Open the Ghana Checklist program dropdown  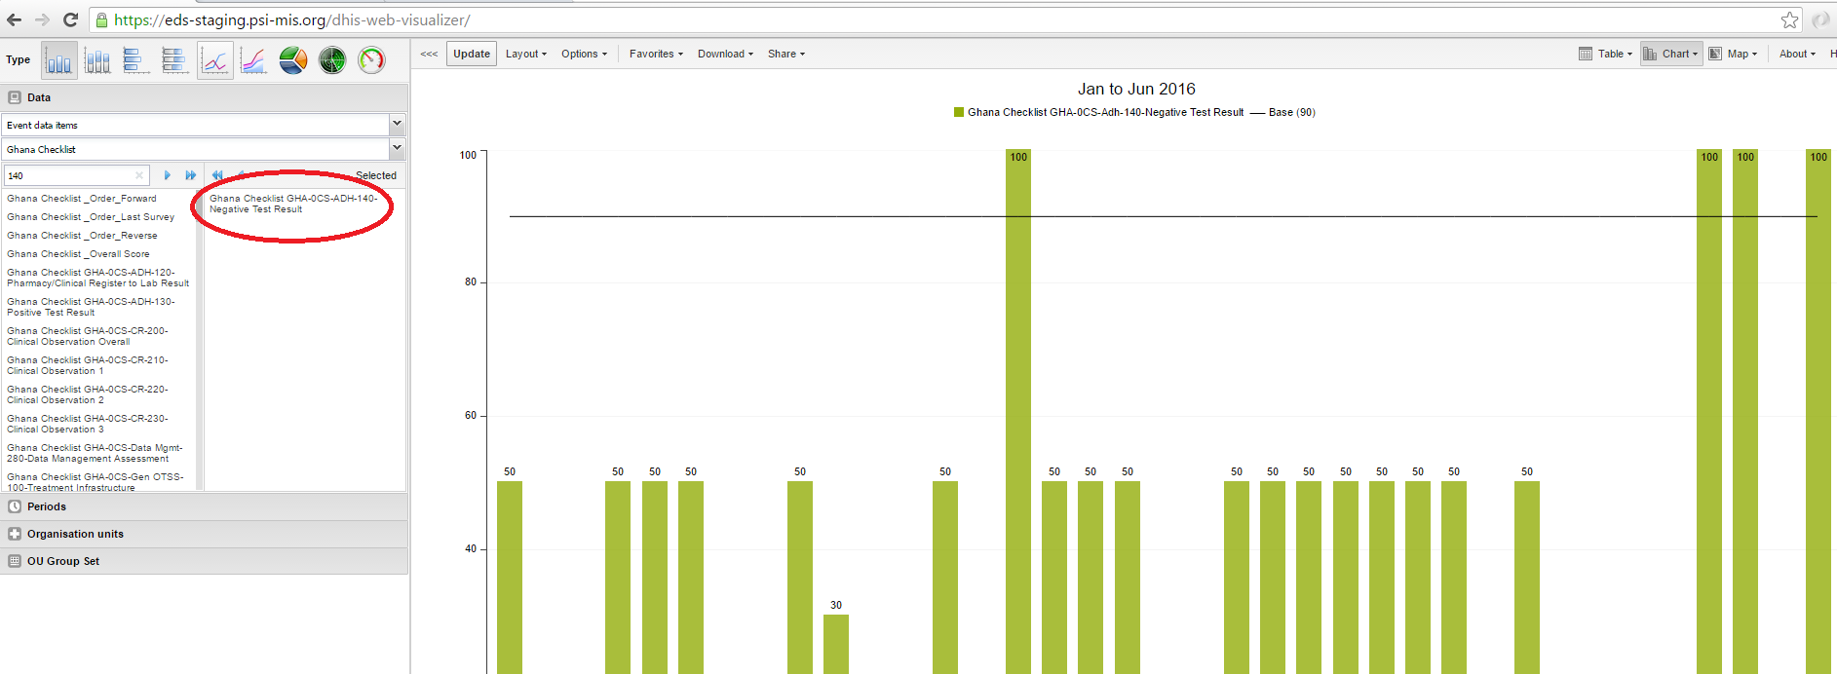click(397, 148)
